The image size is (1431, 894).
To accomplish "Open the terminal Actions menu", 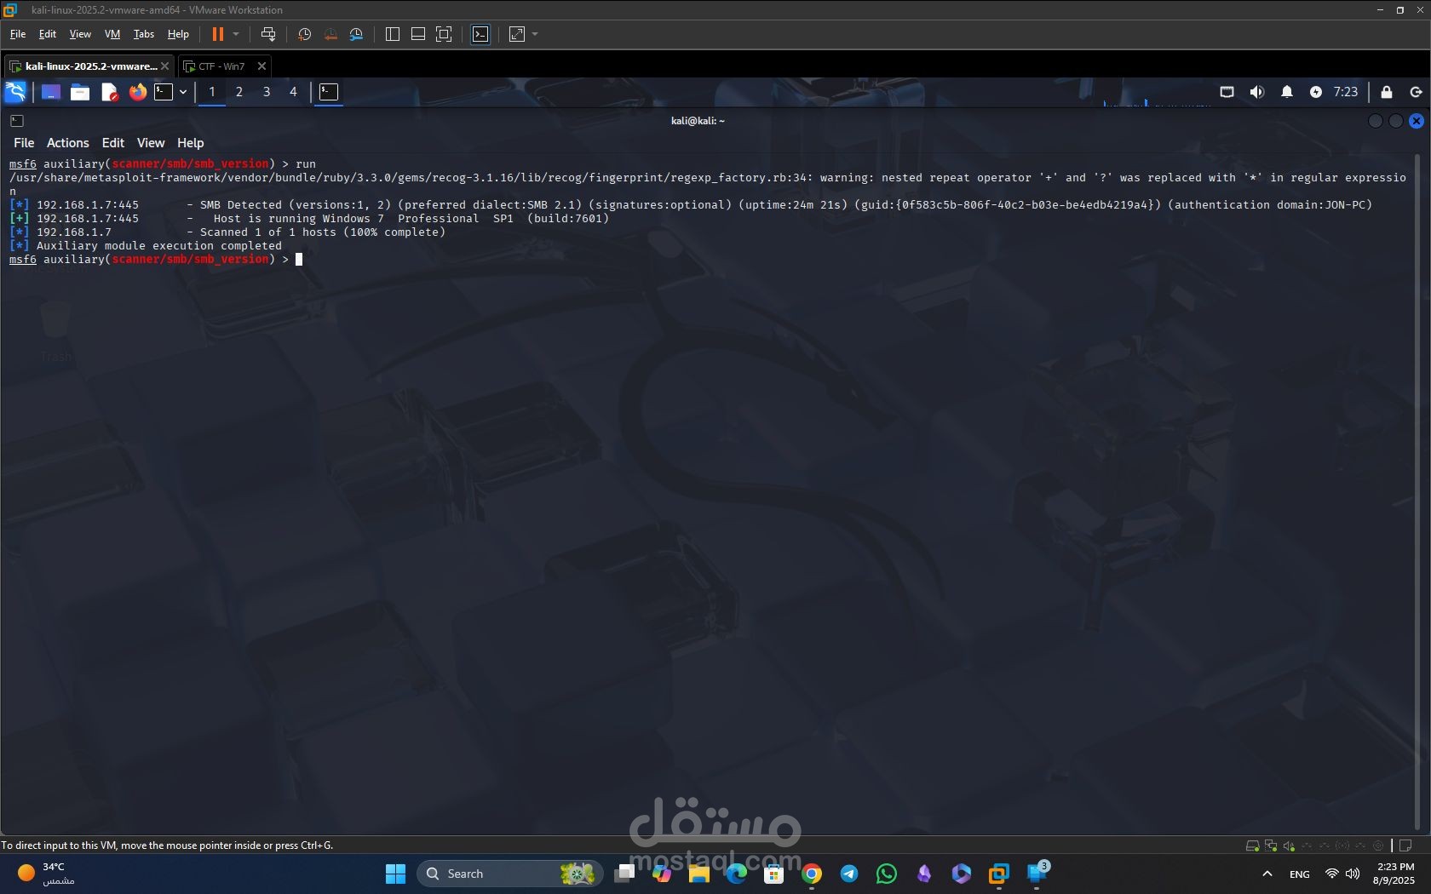I will [68, 143].
